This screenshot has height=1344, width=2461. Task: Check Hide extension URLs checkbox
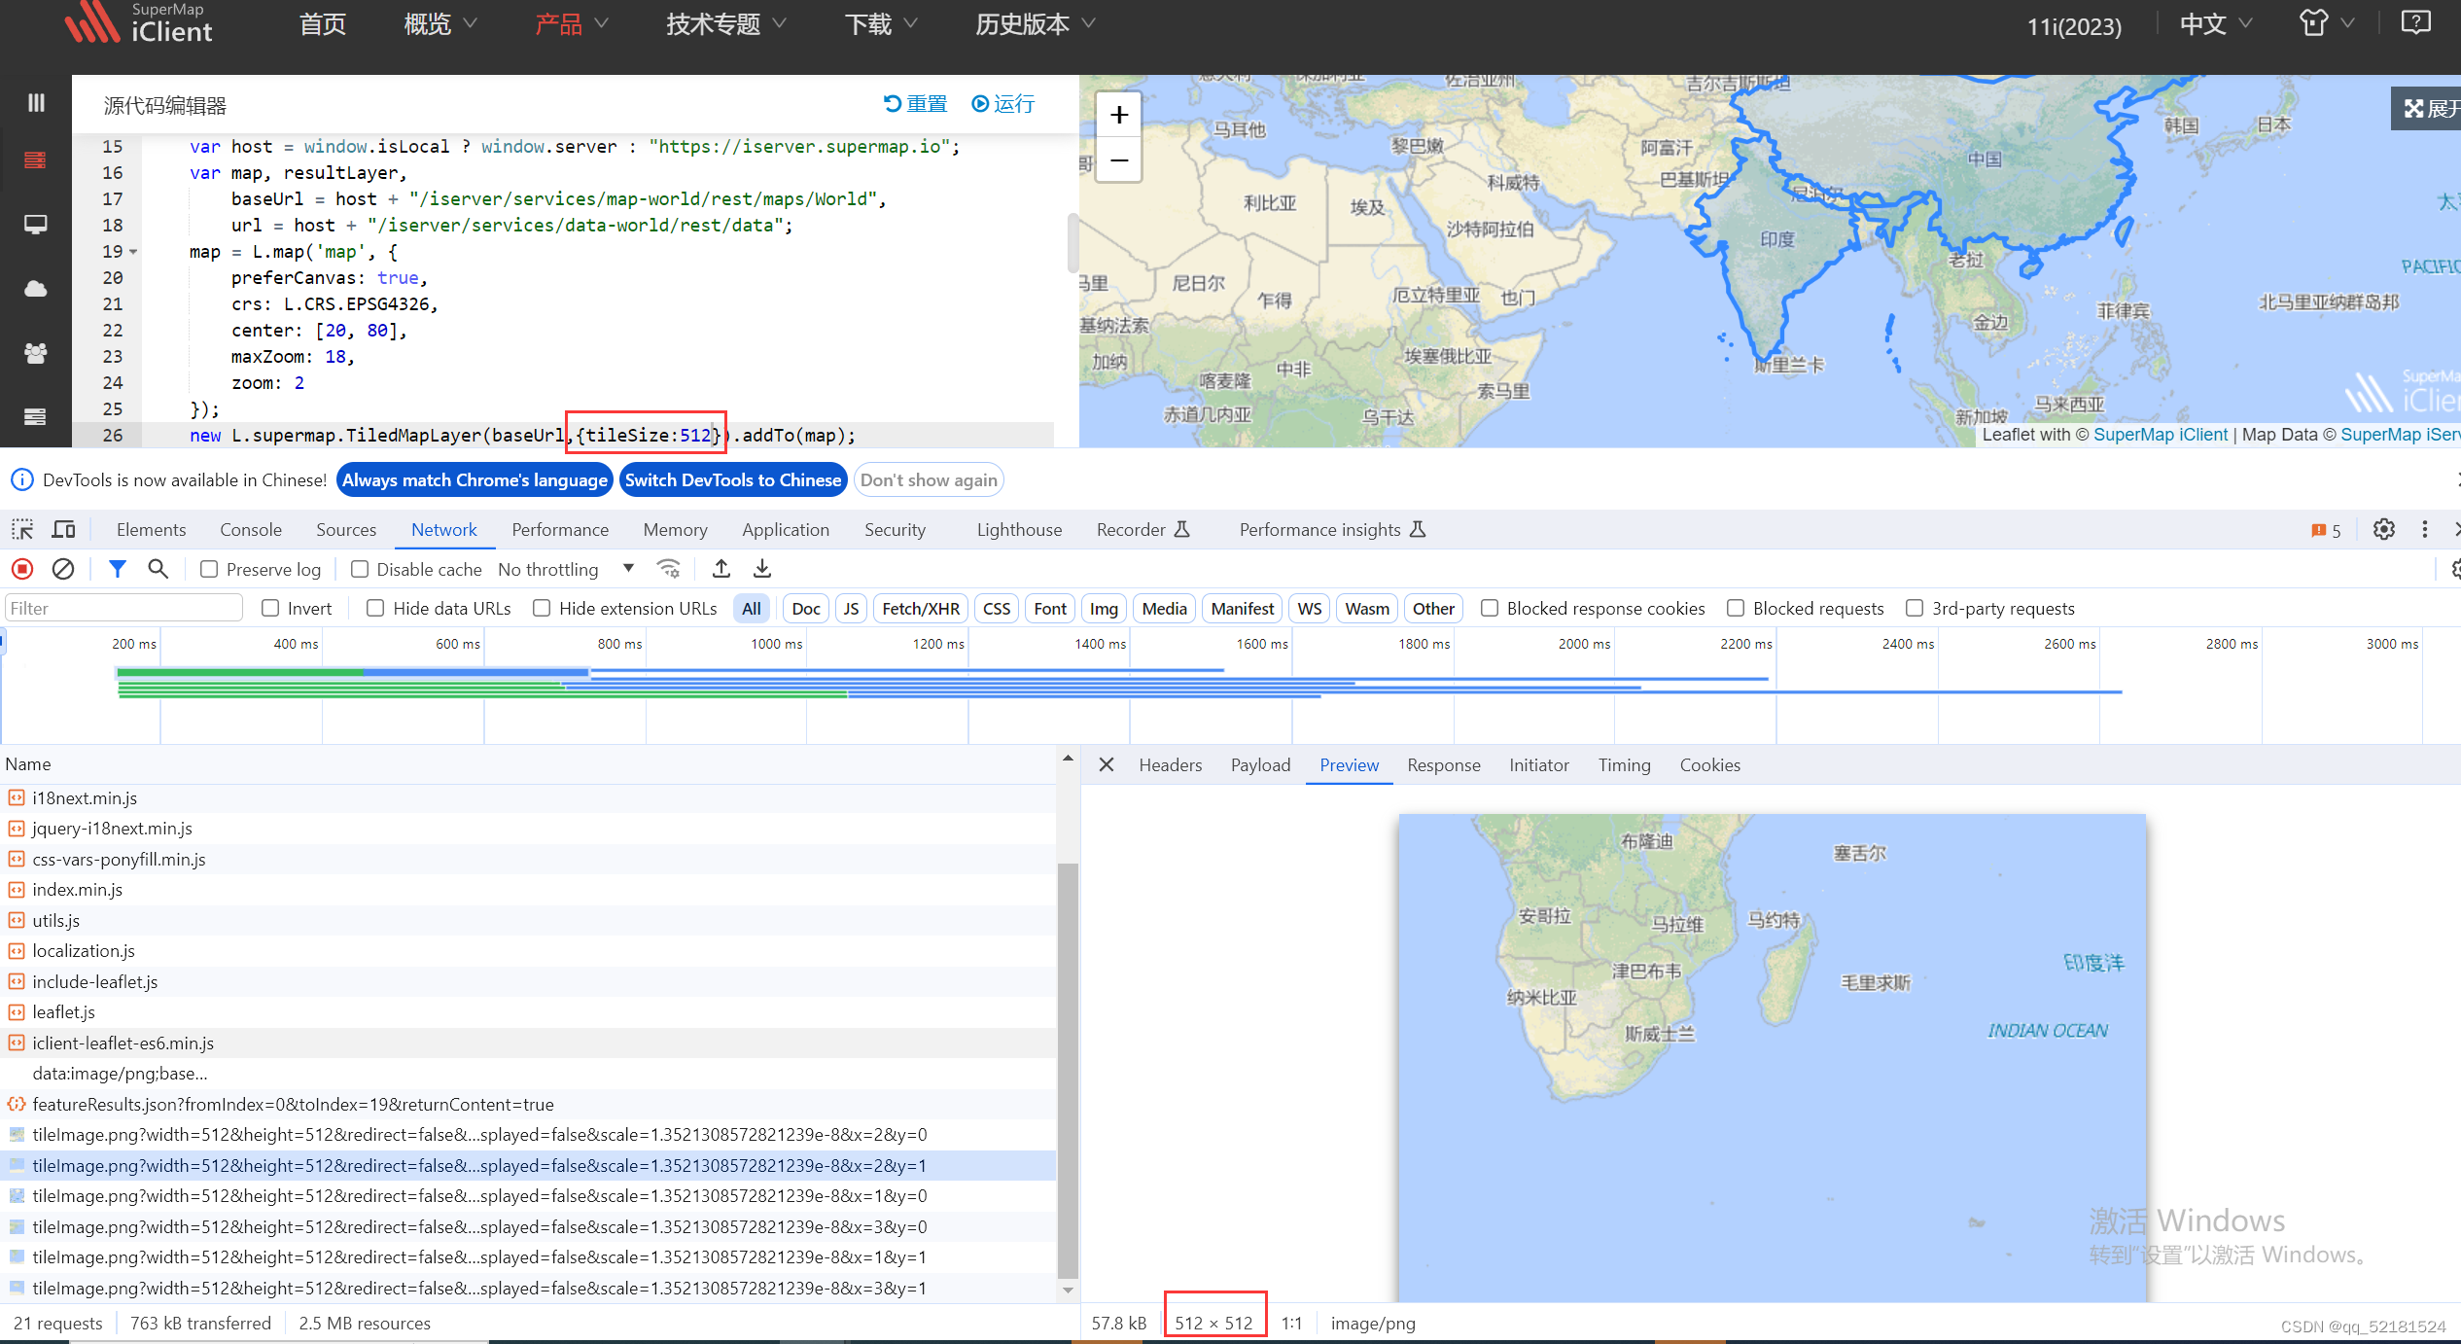click(x=542, y=608)
